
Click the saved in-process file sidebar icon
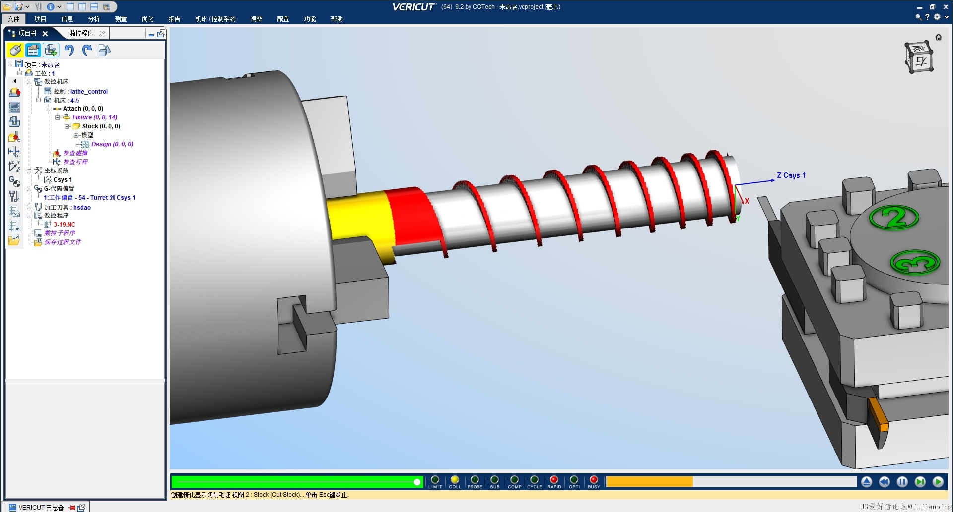(x=15, y=240)
